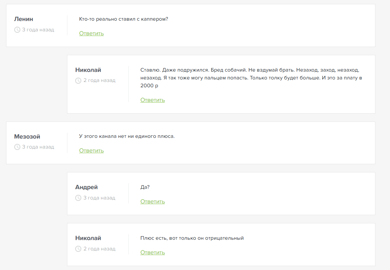Select author Николай on the 'Ставлю' comment
The width and height of the screenshot is (390, 270).
pyautogui.click(x=88, y=70)
